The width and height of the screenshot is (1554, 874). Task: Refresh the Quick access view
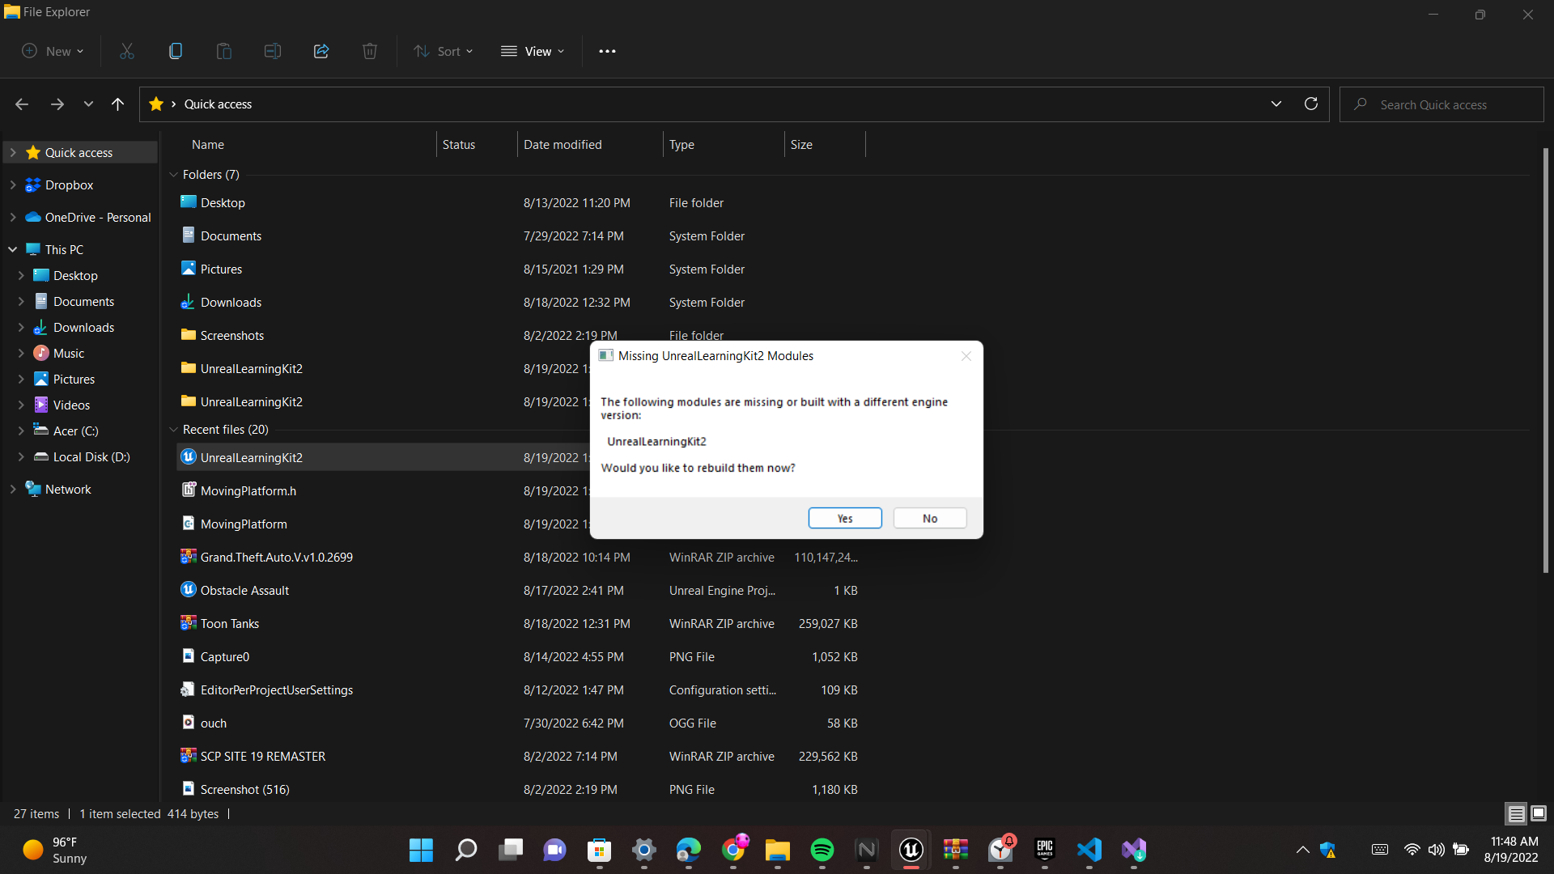point(1311,104)
